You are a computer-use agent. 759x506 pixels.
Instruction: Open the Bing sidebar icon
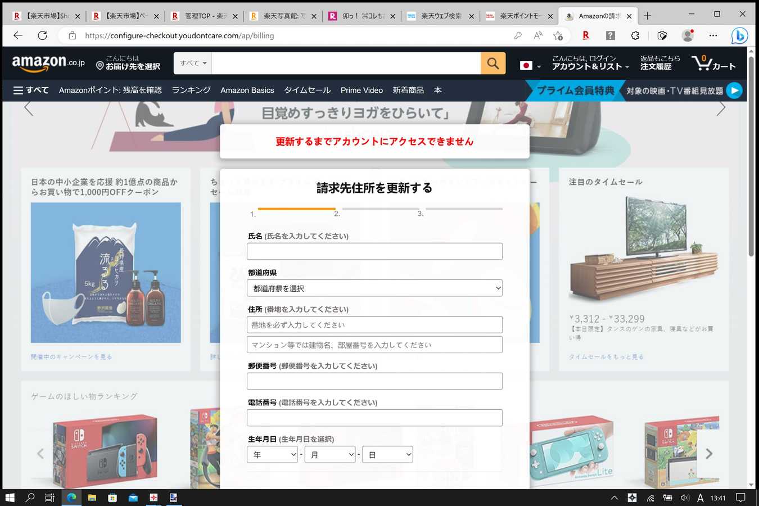[x=739, y=35]
